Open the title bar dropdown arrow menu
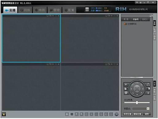The height and width of the screenshot is (119, 158). click(137, 2)
